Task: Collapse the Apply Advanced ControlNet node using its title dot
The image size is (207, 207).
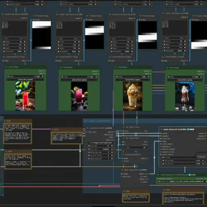Action: 161,130
